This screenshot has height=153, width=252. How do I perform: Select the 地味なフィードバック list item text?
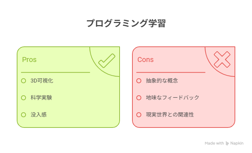coord(173,98)
